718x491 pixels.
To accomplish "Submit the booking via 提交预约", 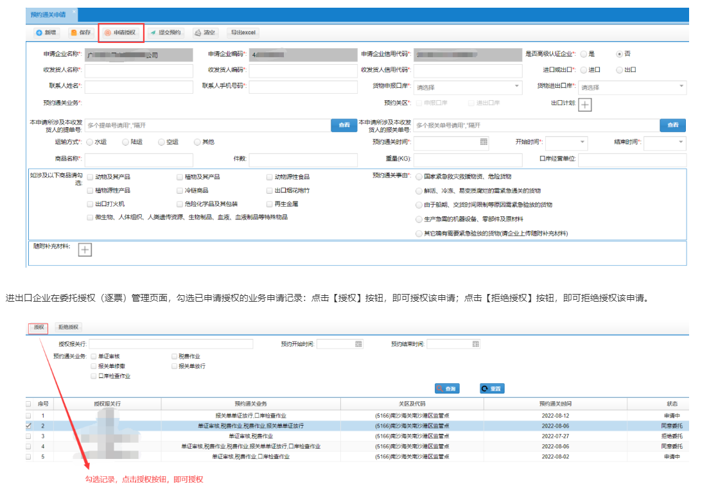I will click(x=166, y=33).
